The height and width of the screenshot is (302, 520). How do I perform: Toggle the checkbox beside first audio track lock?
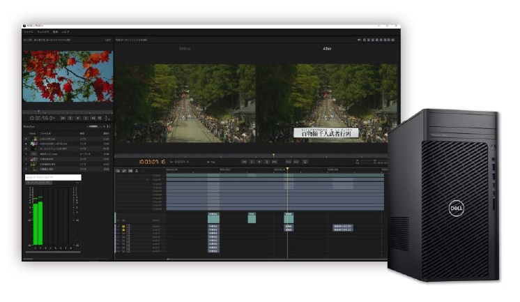click(x=130, y=227)
